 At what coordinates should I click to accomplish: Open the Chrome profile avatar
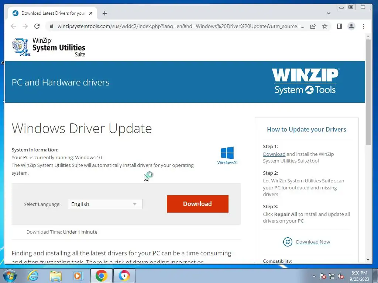351,26
